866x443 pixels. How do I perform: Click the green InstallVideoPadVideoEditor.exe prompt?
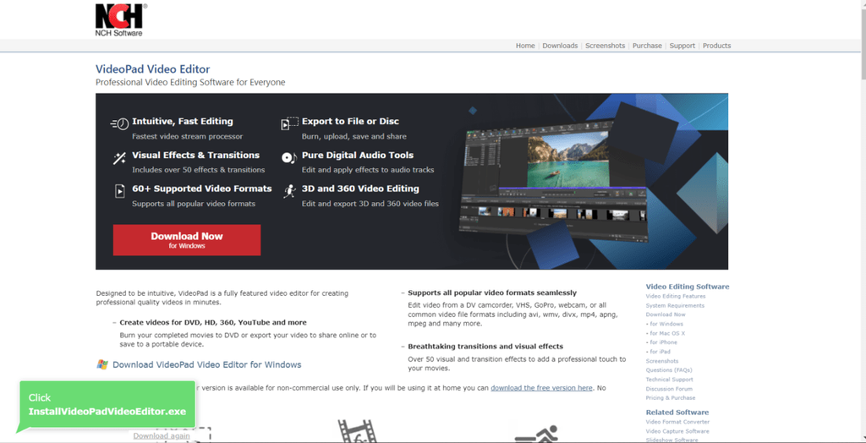coord(107,405)
